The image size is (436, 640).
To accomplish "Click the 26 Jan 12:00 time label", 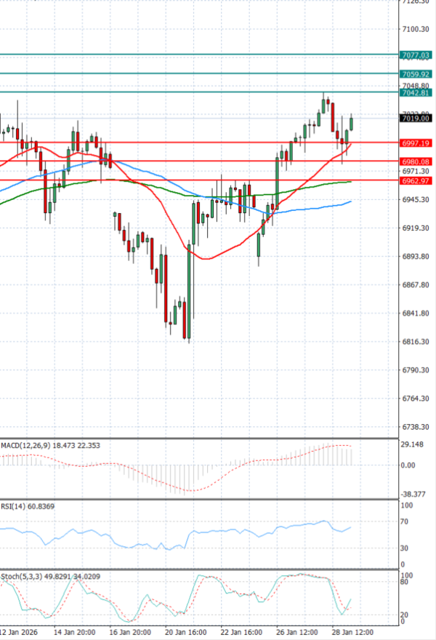I will pos(296,632).
